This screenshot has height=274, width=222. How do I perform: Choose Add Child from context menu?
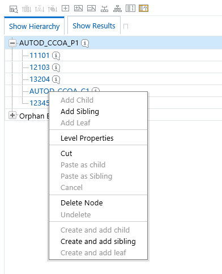click(x=77, y=100)
